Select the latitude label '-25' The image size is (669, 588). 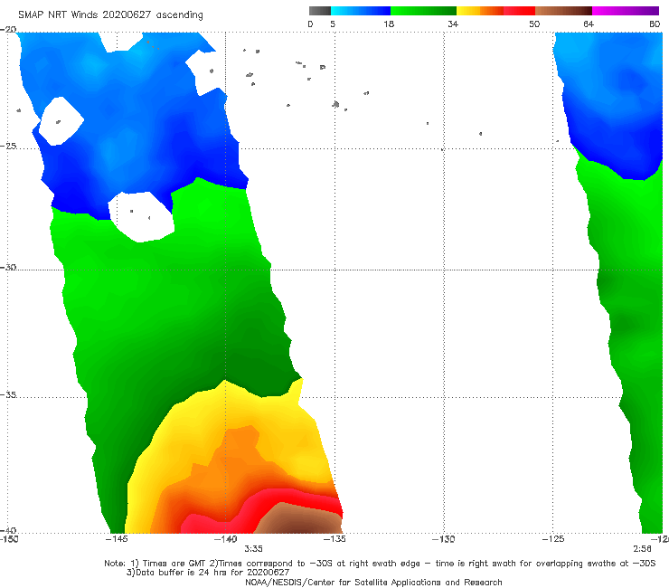pos(8,146)
